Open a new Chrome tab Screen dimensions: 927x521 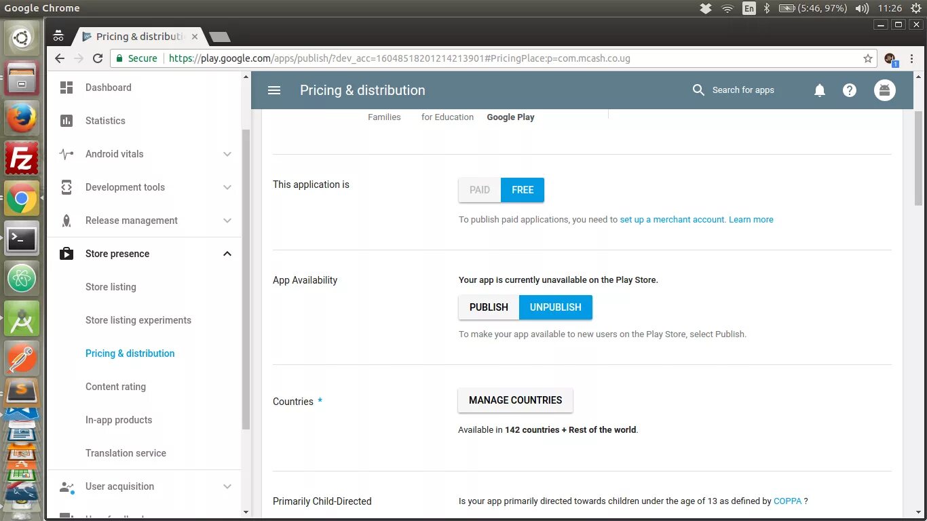[x=220, y=37]
